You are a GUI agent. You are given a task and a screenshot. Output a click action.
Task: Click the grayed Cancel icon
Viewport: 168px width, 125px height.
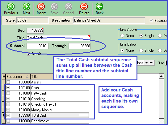coord(69,6)
